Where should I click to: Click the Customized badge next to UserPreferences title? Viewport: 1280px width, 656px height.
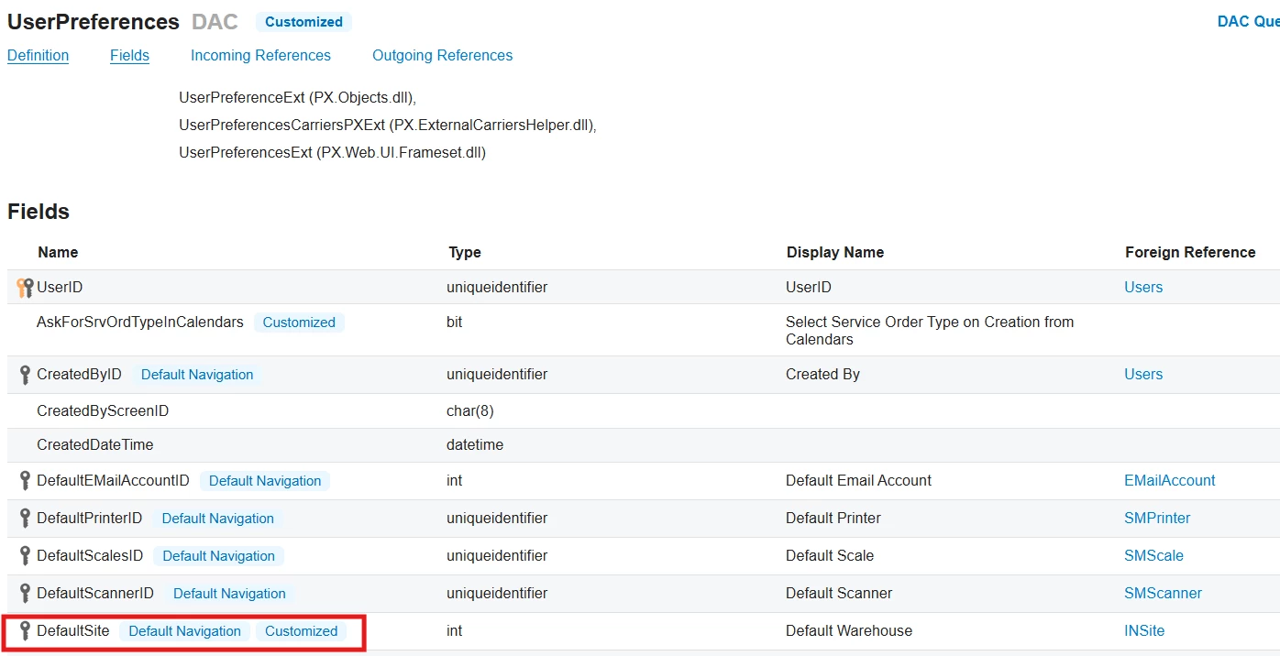[303, 21]
